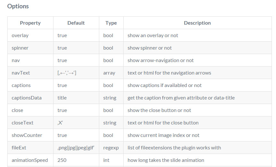Select the showCounter property name
276x167 pixels.
point(27,135)
